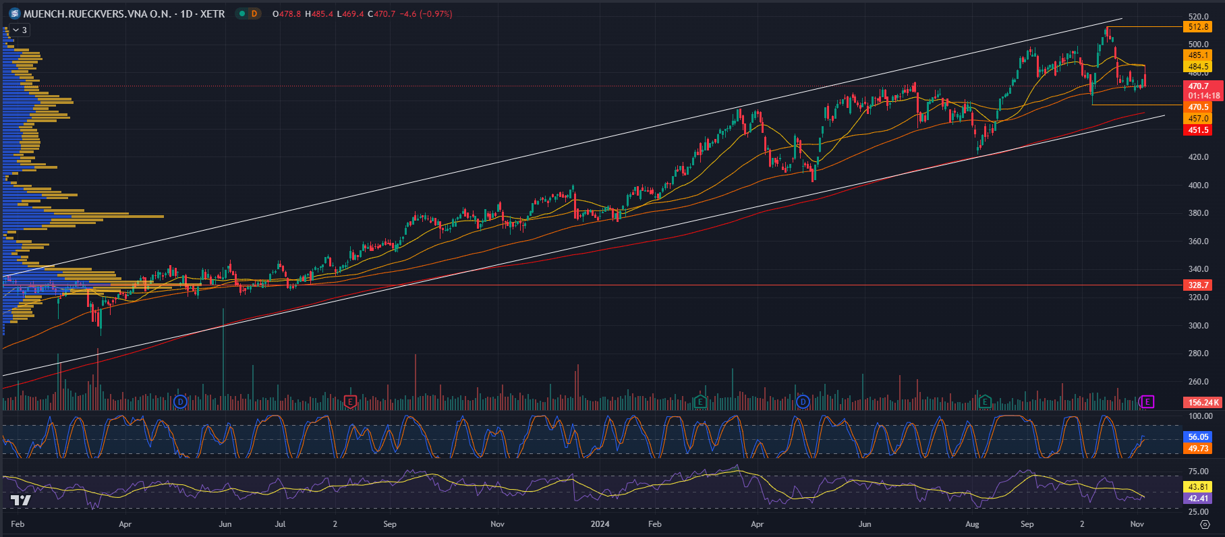Open the purple upcoming earnings E marker
This screenshot has height=537, width=1225.
(1147, 402)
